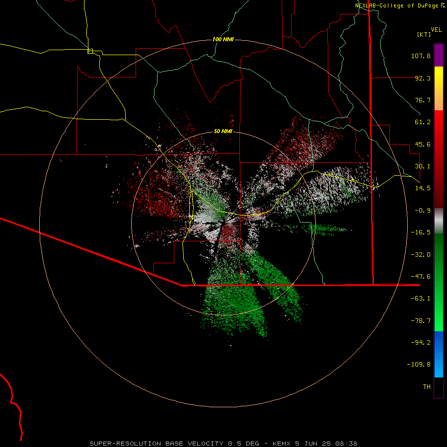Viewport: 447px width, 447px height.
Task: Click the 14.5 legend value
Action: 423,188
